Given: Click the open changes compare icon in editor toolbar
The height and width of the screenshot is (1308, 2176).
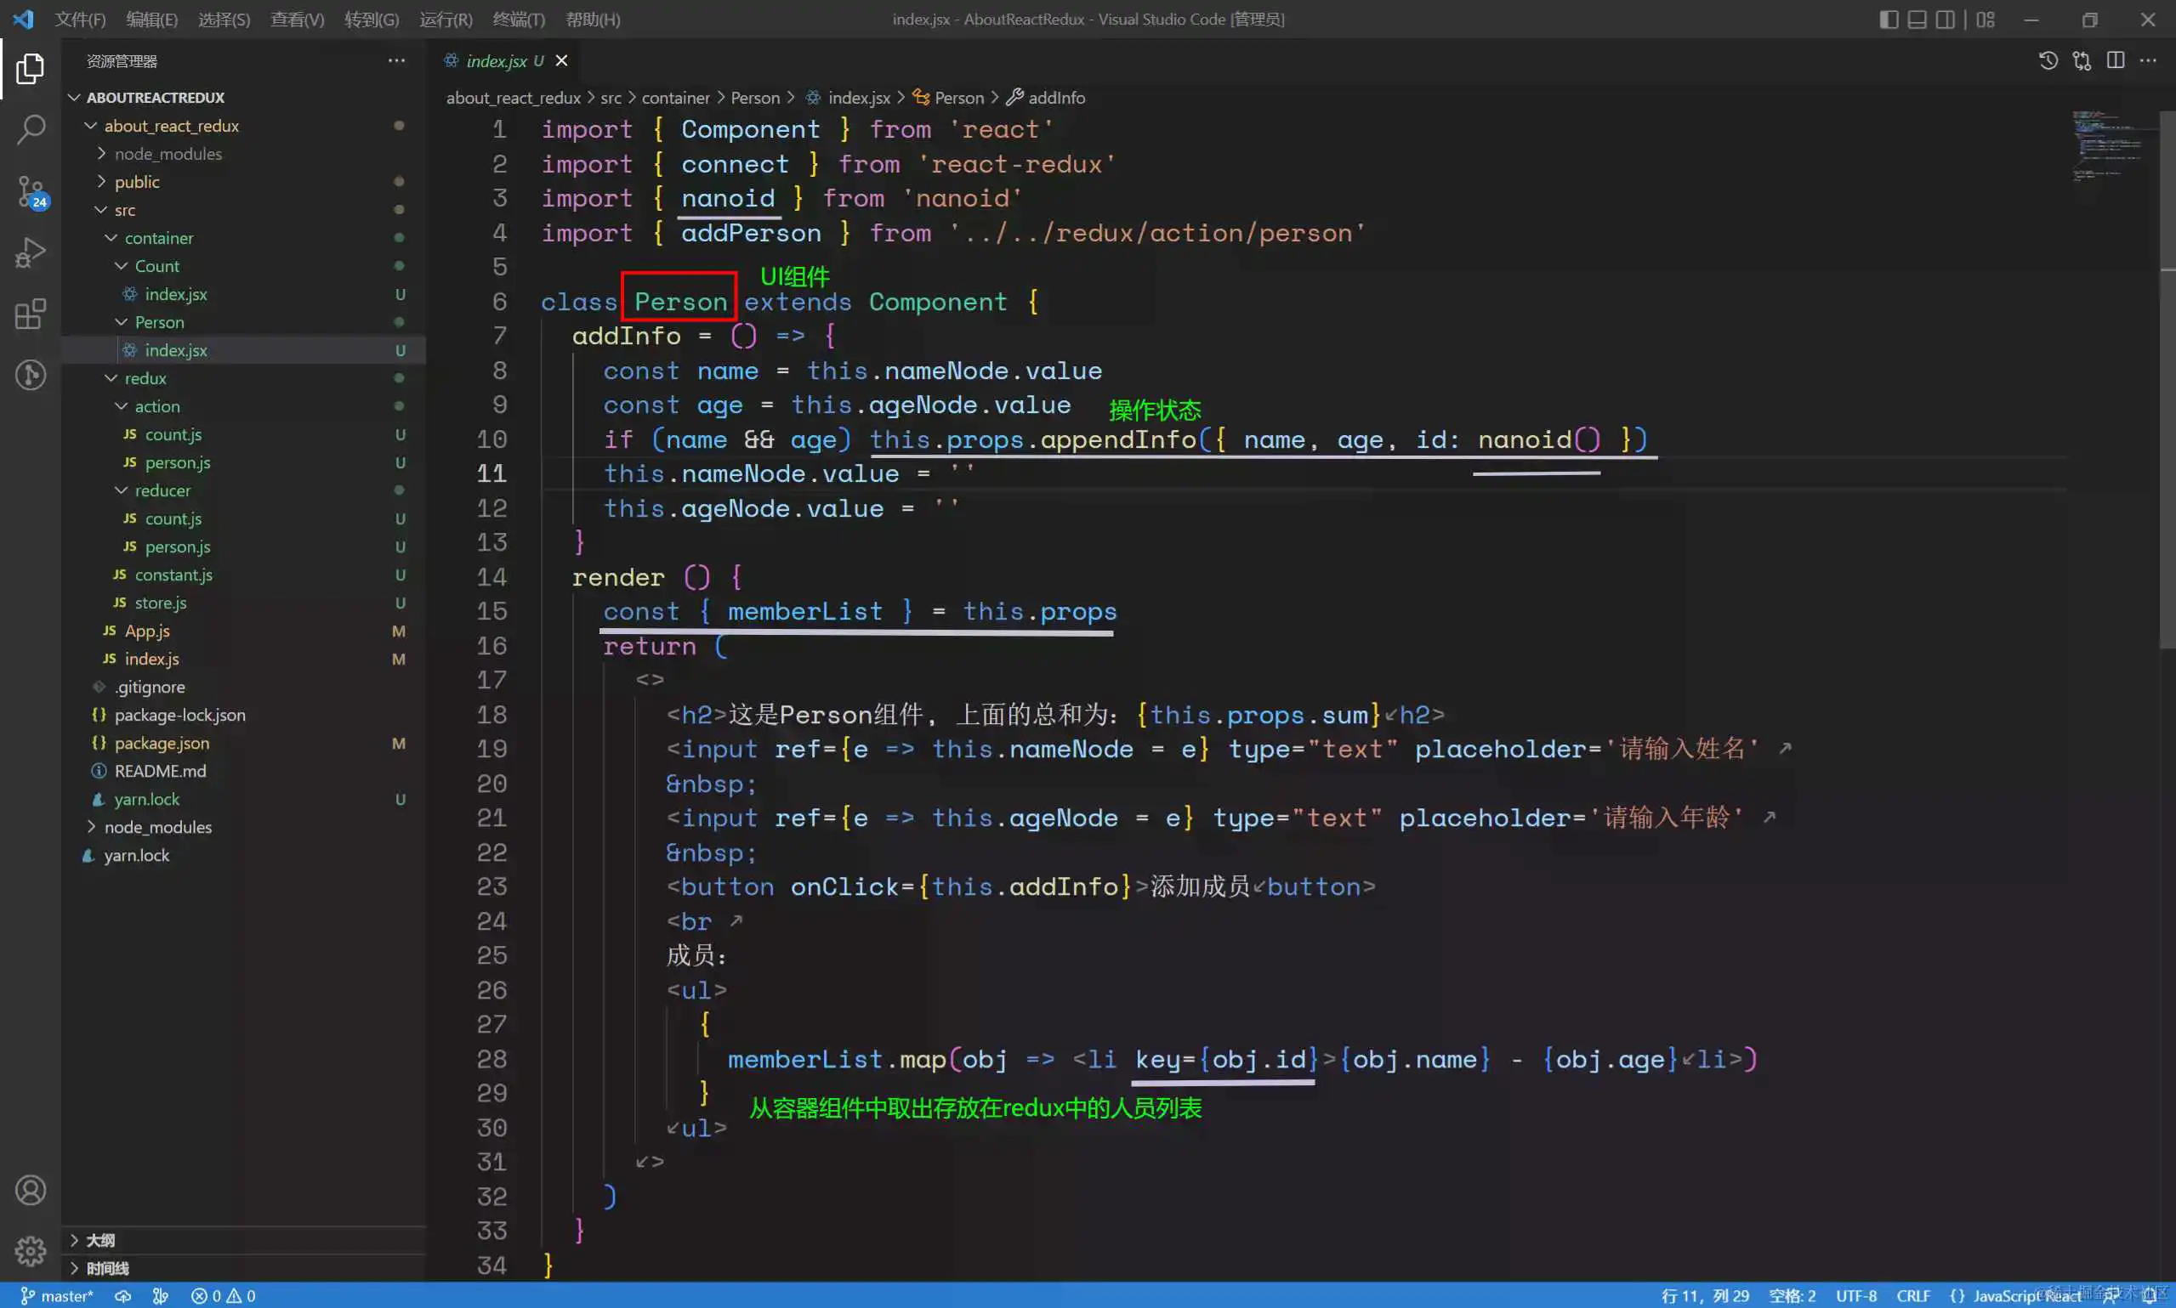Looking at the screenshot, I should 2082,60.
